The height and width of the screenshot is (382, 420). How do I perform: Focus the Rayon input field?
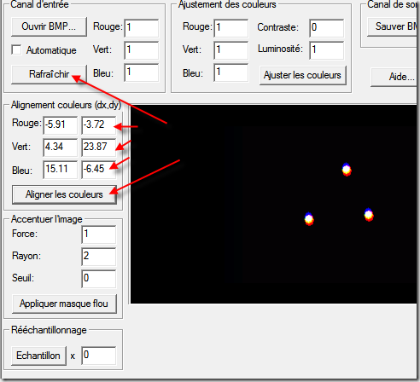99,257
